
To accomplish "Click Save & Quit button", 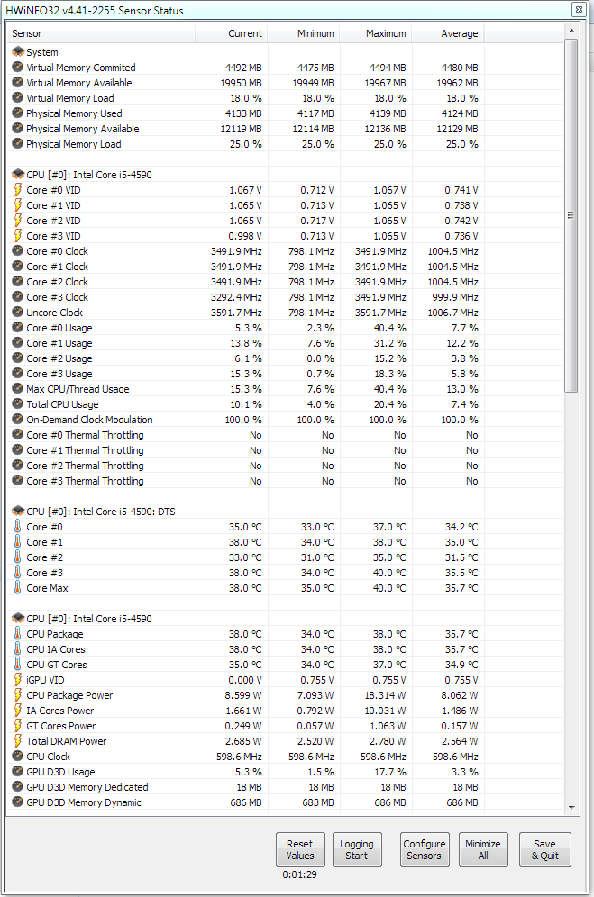I will 544,849.
